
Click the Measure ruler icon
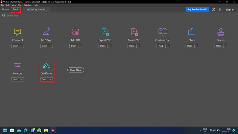tap(18, 65)
